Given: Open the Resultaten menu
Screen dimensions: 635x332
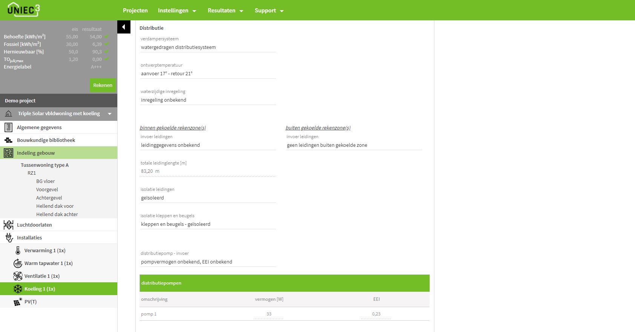Looking at the screenshot, I should tap(225, 11).
